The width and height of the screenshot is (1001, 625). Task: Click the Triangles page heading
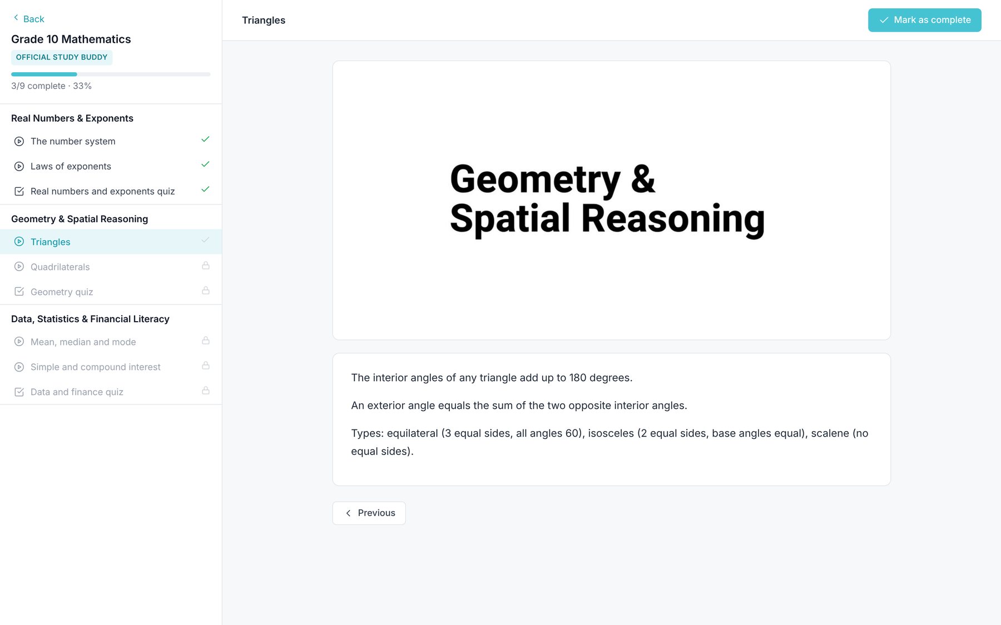[264, 20]
